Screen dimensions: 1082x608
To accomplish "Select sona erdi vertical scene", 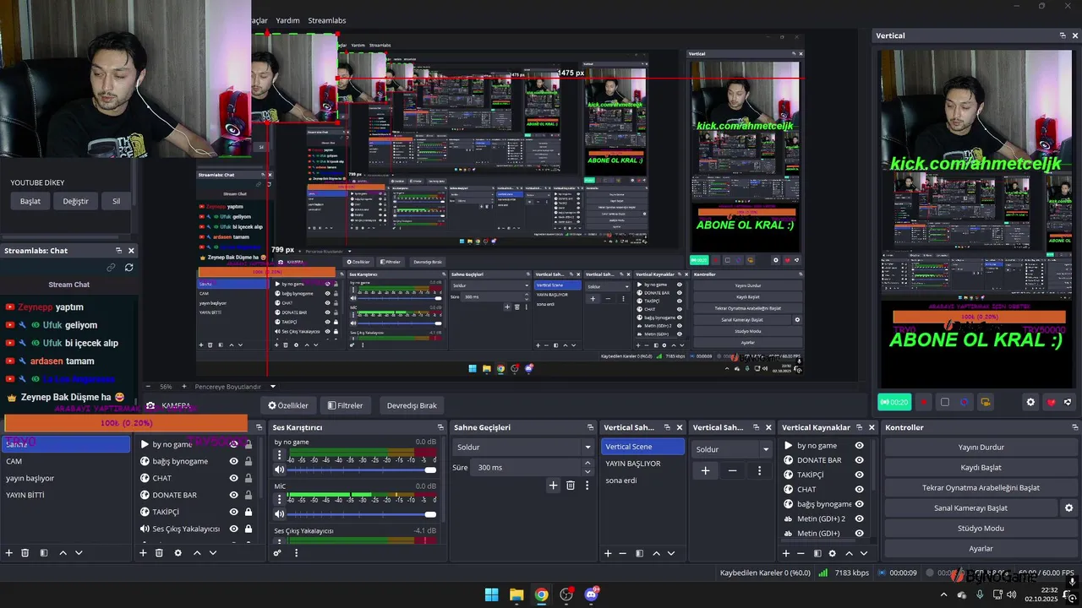I will (x=642, y=480).
